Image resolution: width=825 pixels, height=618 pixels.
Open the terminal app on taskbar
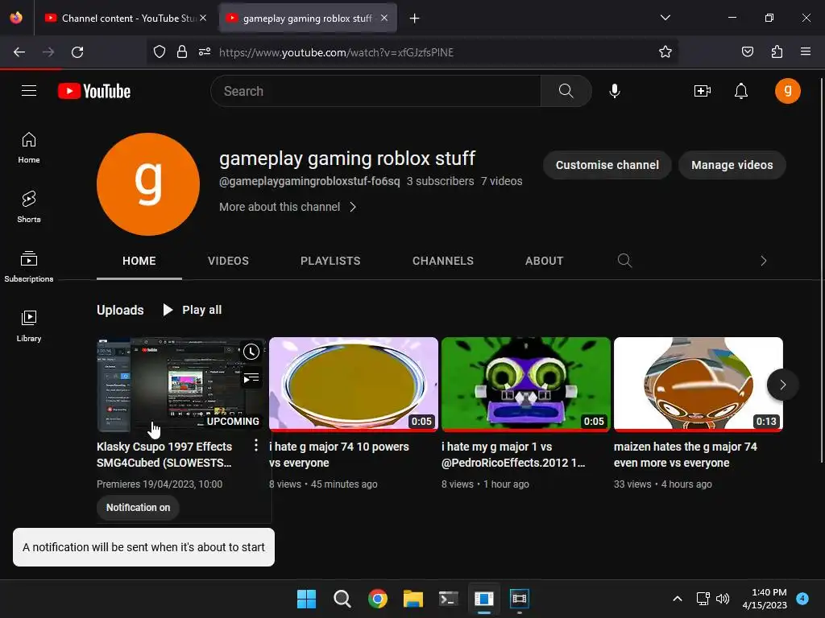[x=448, y=599]
